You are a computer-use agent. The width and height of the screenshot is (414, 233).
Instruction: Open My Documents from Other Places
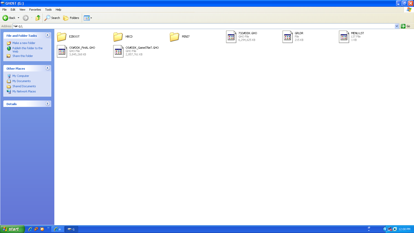point(21,81)
